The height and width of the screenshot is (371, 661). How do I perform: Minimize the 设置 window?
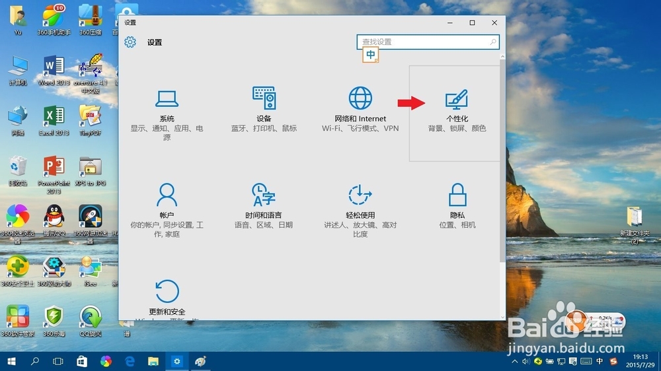tap(450, 22)
